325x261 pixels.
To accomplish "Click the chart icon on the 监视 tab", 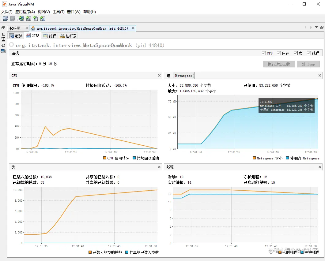I will tap(28, 35).
